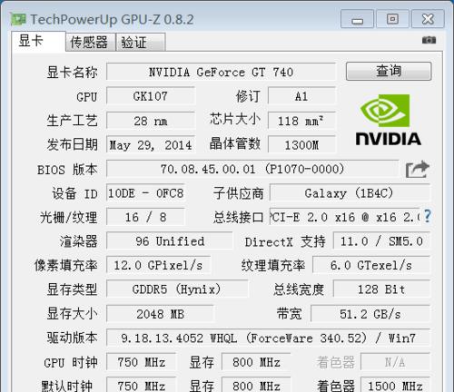Minimize the GPU-Z window

click(x=357, y=19)
